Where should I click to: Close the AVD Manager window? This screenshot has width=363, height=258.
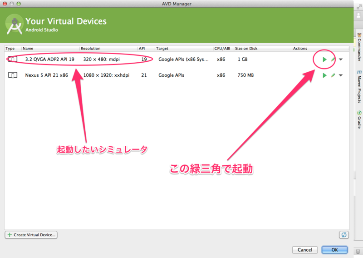coord(5,4)
